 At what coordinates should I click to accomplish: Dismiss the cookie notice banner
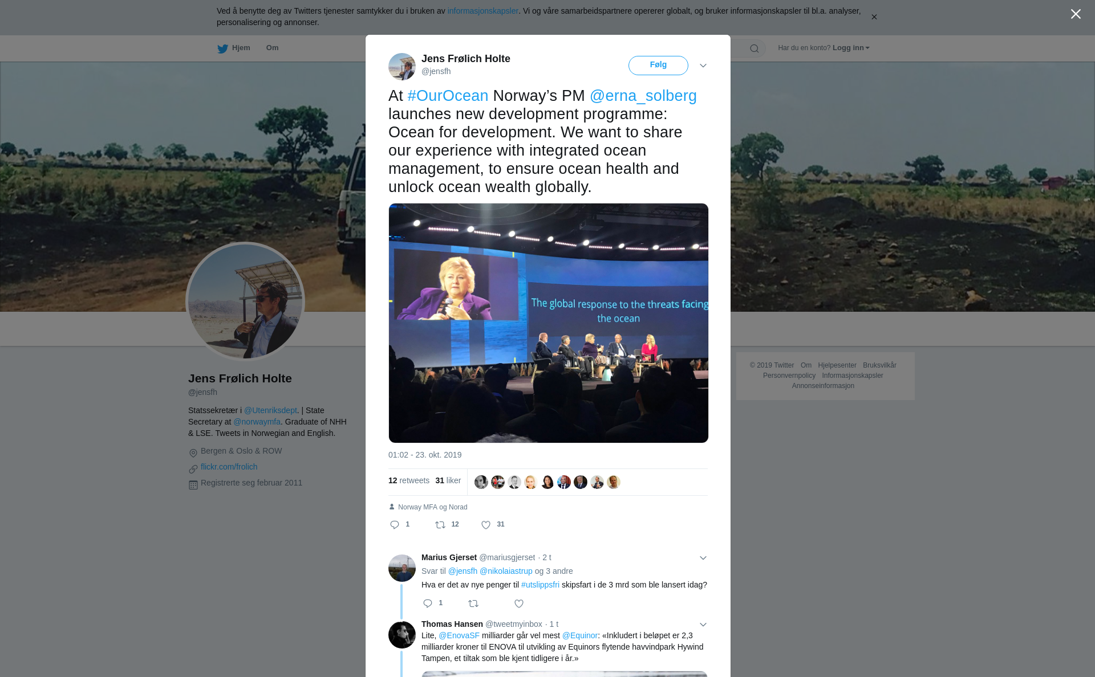874,17
